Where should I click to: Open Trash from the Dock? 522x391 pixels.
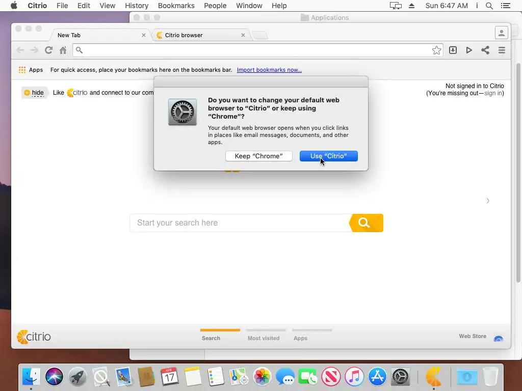point(490,377)
